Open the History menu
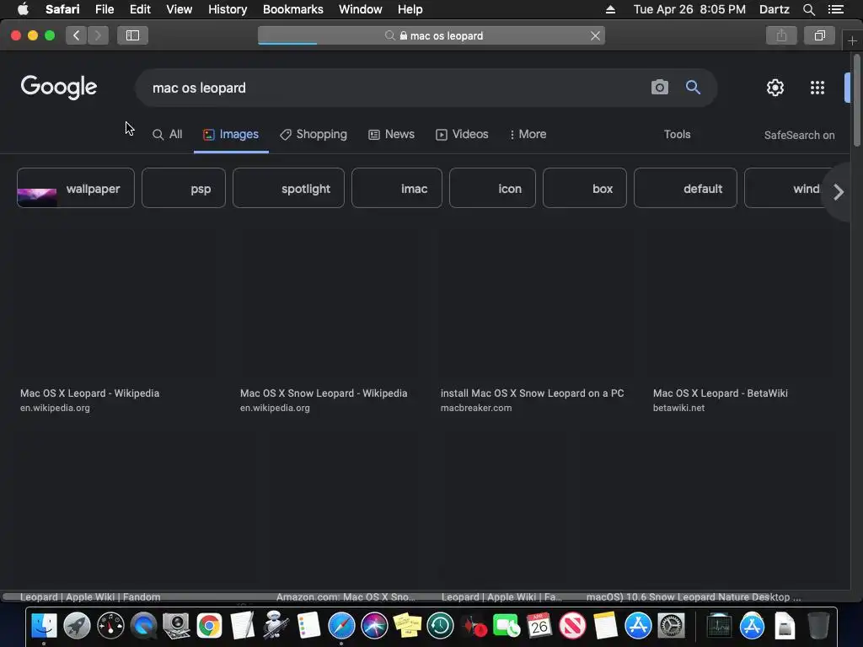Image resolution: width=863 pixels, height=647 pixels. (228, 9)
